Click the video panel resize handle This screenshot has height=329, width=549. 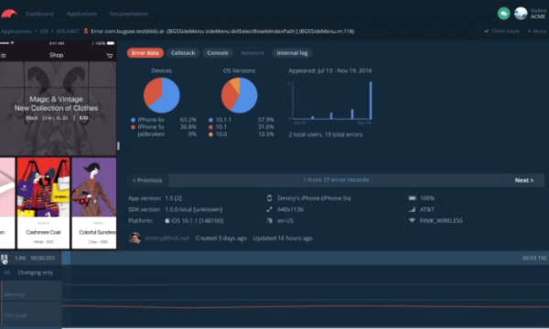pyautogui.click(x=118, y=146)
